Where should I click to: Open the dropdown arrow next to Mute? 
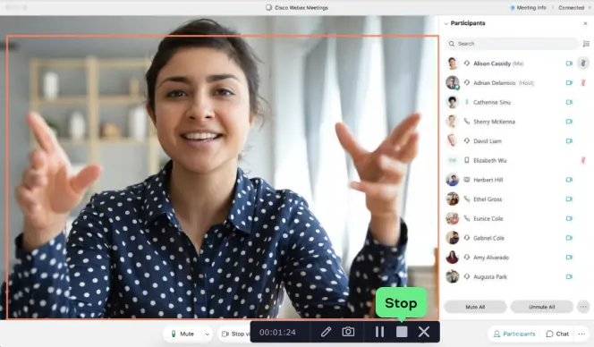click(x=207, y=334)
